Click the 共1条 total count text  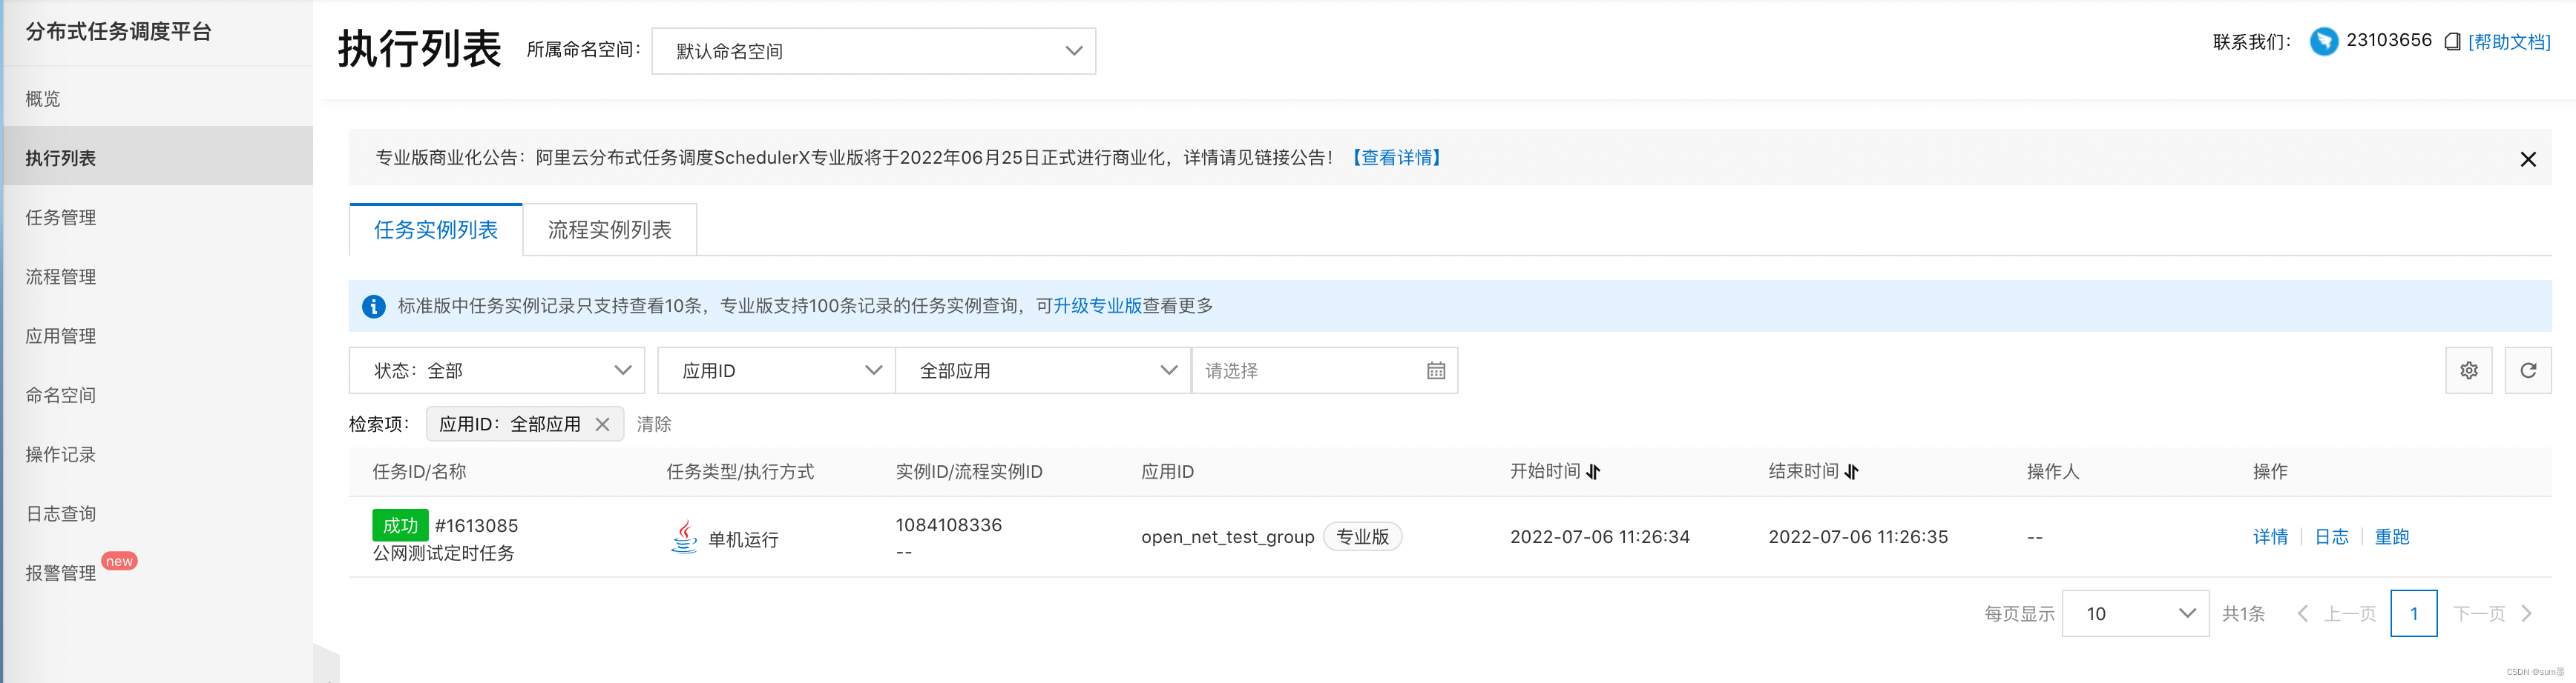2243,613
